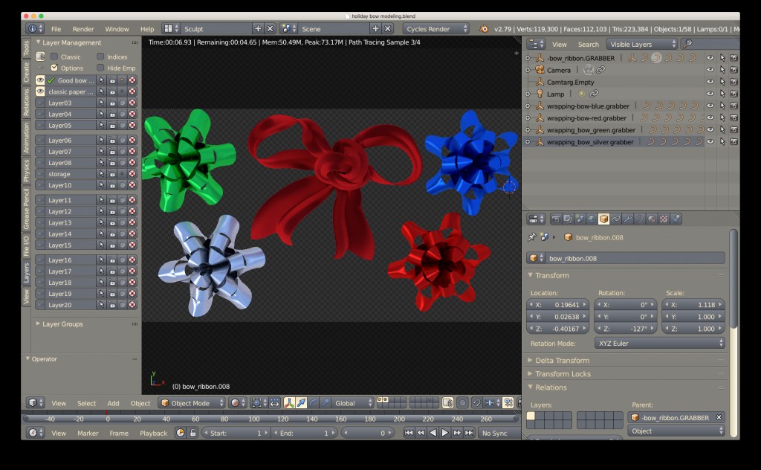The image size is (761, 470).
Task: Hide wrapping_bow_silver.grabber in the outliner
Action: [710, 141]
